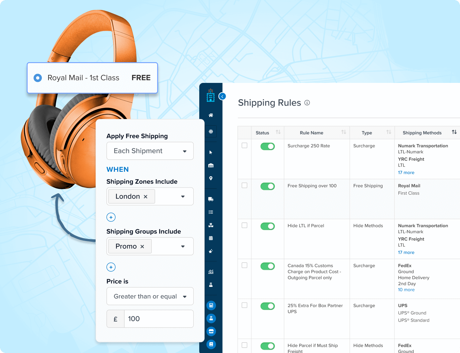The height and width of the screenshot is (353, 460).
Task: Click the warehouse icon in sidebar
Action: [211, 165]
